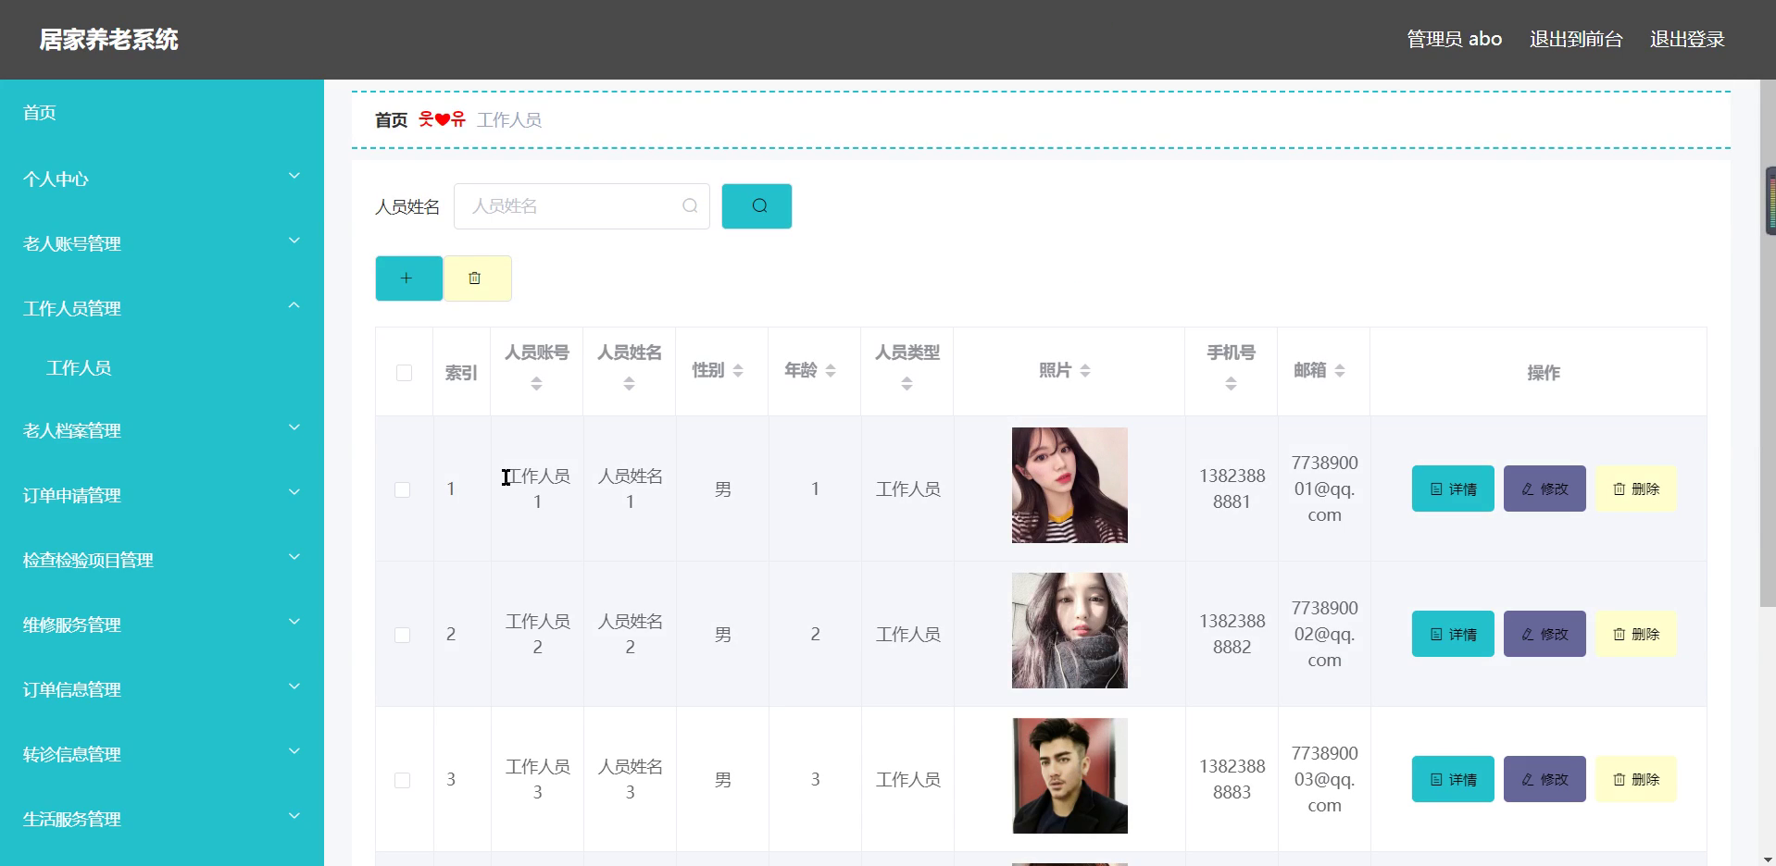This screenshot has height=866, width=1776.
Task: Expand 订单信息管理 sidebar menu
Action: (x=162, y=689)
